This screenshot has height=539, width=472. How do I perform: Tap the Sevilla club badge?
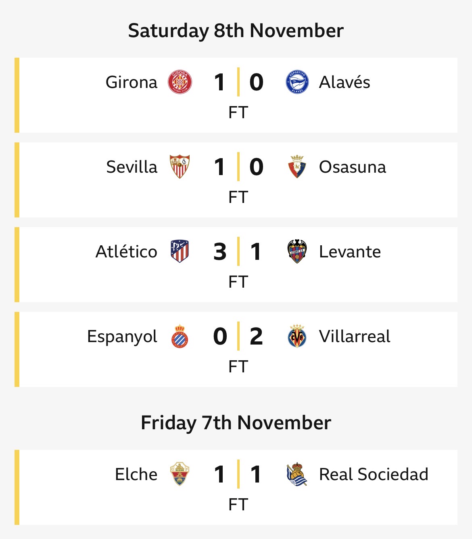[x=180, y=167]
